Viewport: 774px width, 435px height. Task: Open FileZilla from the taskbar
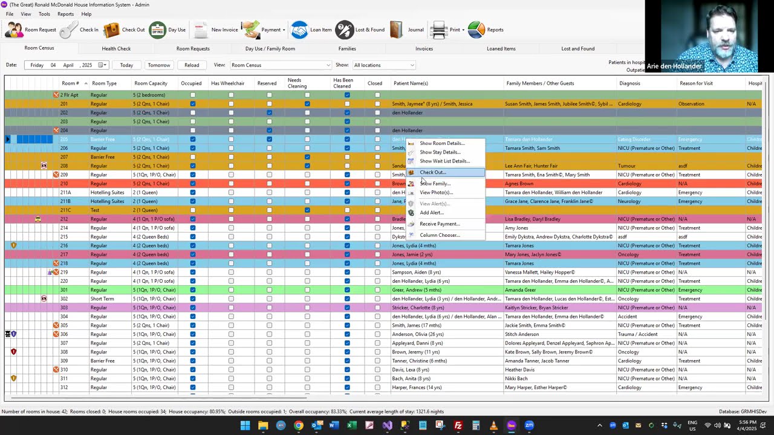tap(458, 425)
